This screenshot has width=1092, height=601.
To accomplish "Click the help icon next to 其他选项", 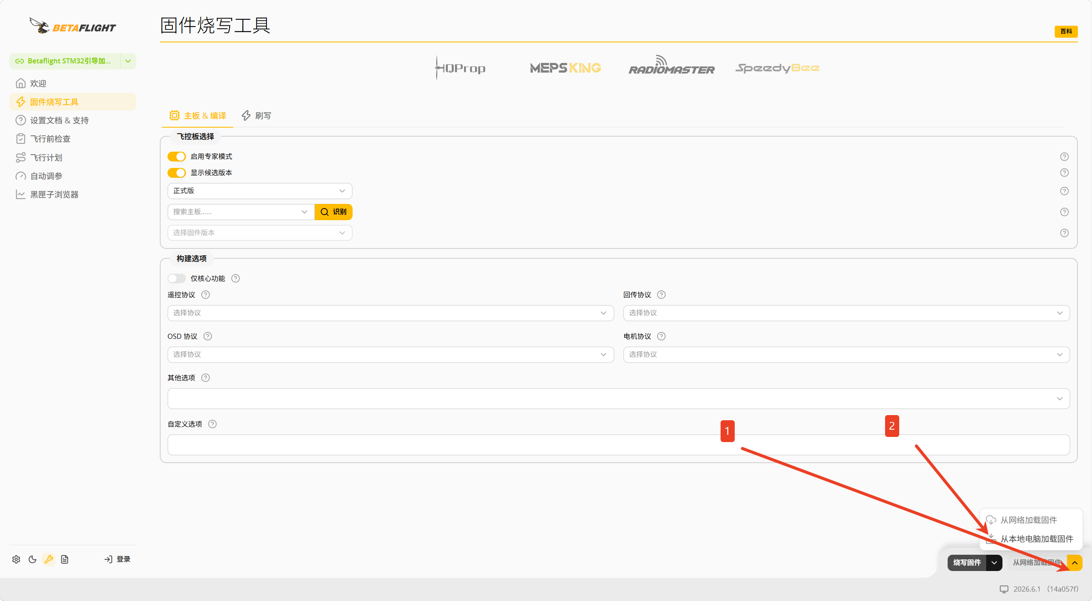I will point(206,378).
